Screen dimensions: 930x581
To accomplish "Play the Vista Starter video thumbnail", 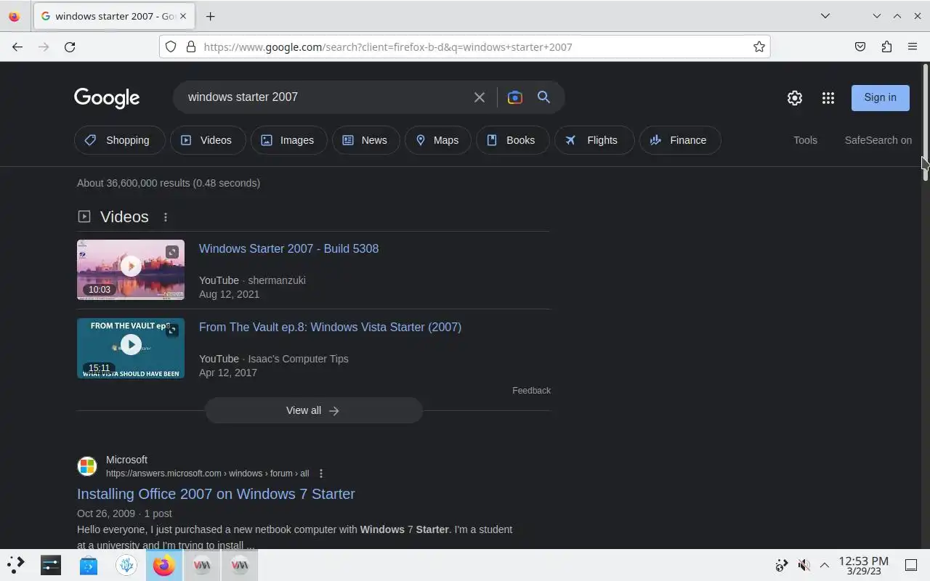I will (131, 348).
